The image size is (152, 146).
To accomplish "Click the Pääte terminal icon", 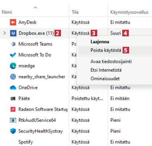I will [13, 98].
